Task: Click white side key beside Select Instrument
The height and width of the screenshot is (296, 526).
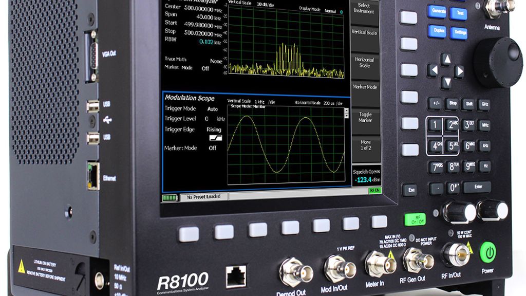Action: tap(408, 18)
